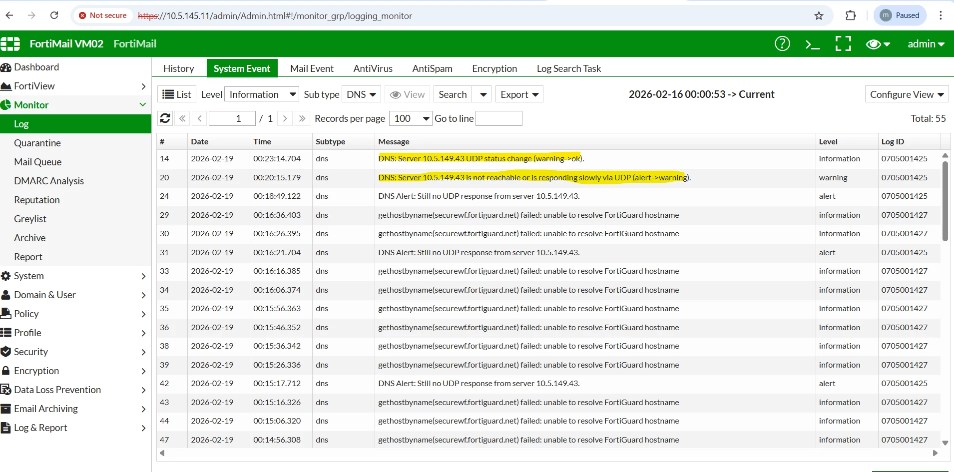
Task: Select Log in the Monitor menu
Action: (75, 124)
